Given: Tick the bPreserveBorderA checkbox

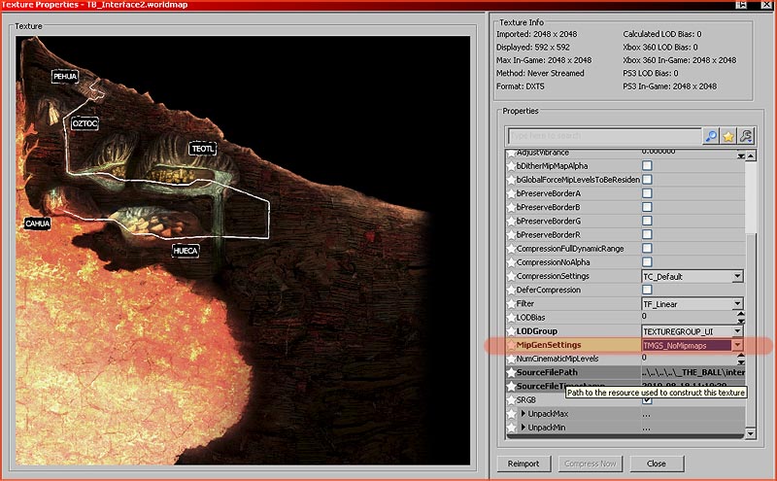Looking at the screenshot, I should pyautogui.click(x=647, y=193).
